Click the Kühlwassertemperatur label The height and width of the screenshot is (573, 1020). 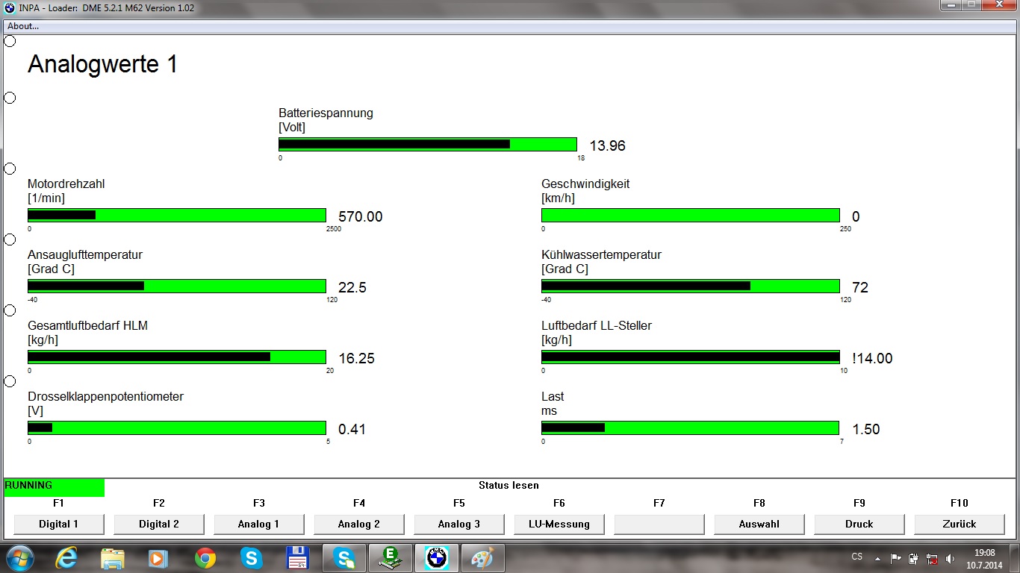602,255
